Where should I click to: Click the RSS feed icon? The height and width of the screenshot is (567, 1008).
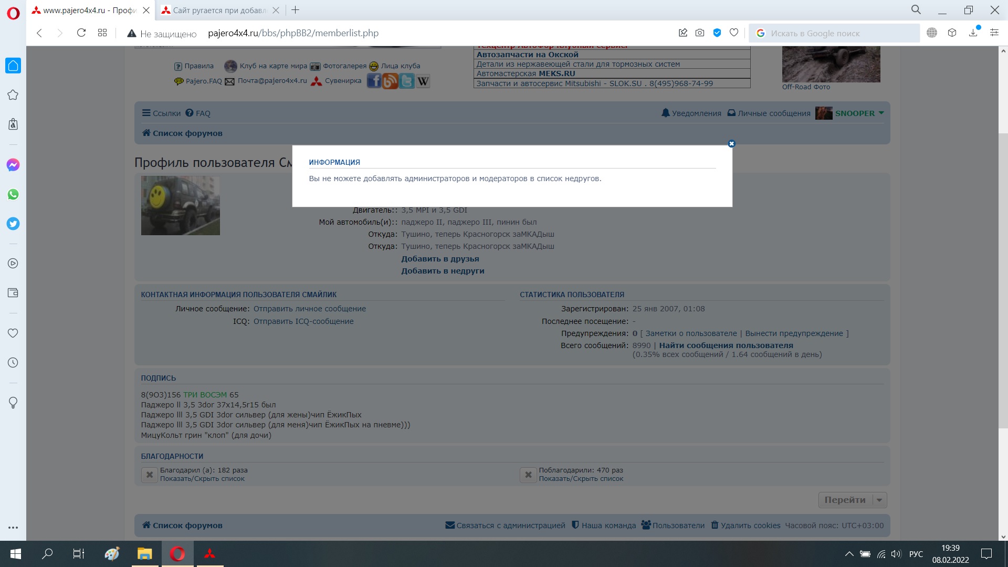[x=390, y=81]
